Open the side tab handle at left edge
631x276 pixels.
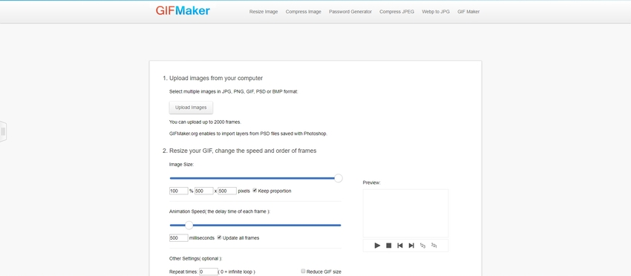(x=3, y=131)
